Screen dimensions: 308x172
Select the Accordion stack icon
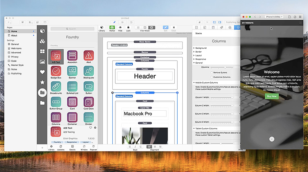(x=72, y=56)
